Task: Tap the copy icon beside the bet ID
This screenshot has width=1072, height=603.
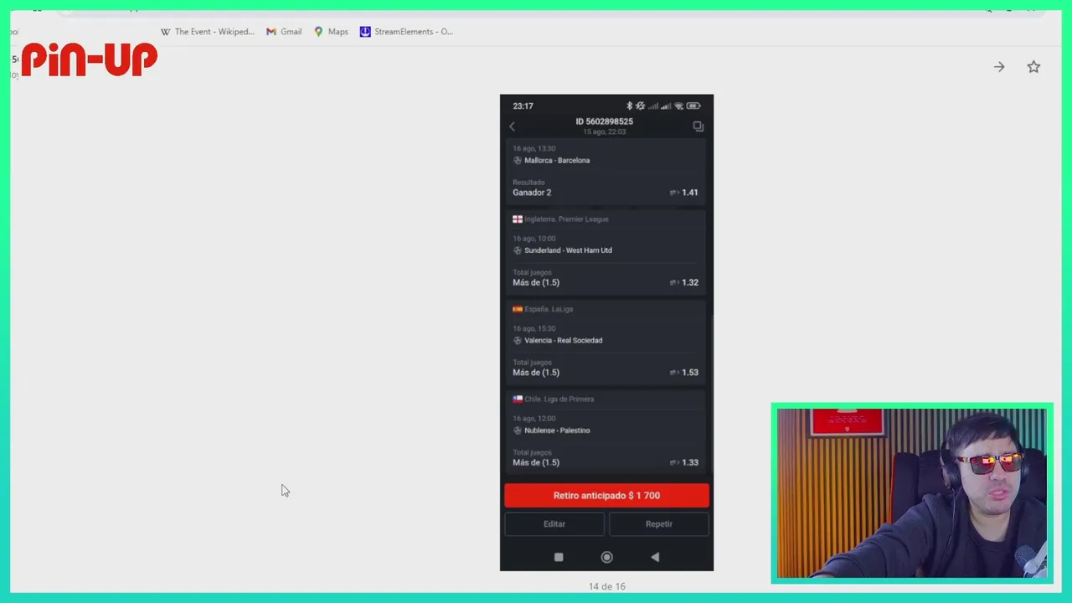Action: tap(698, 126)
